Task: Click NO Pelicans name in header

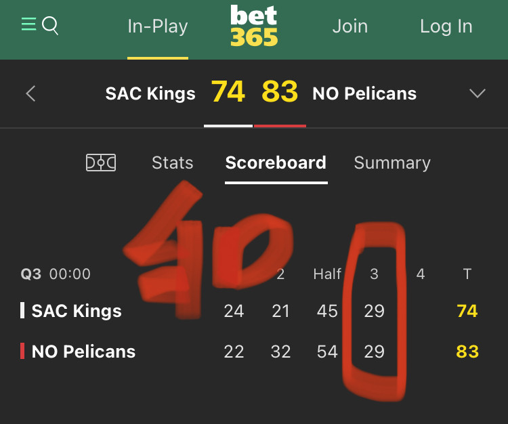Action: point(364,93)
